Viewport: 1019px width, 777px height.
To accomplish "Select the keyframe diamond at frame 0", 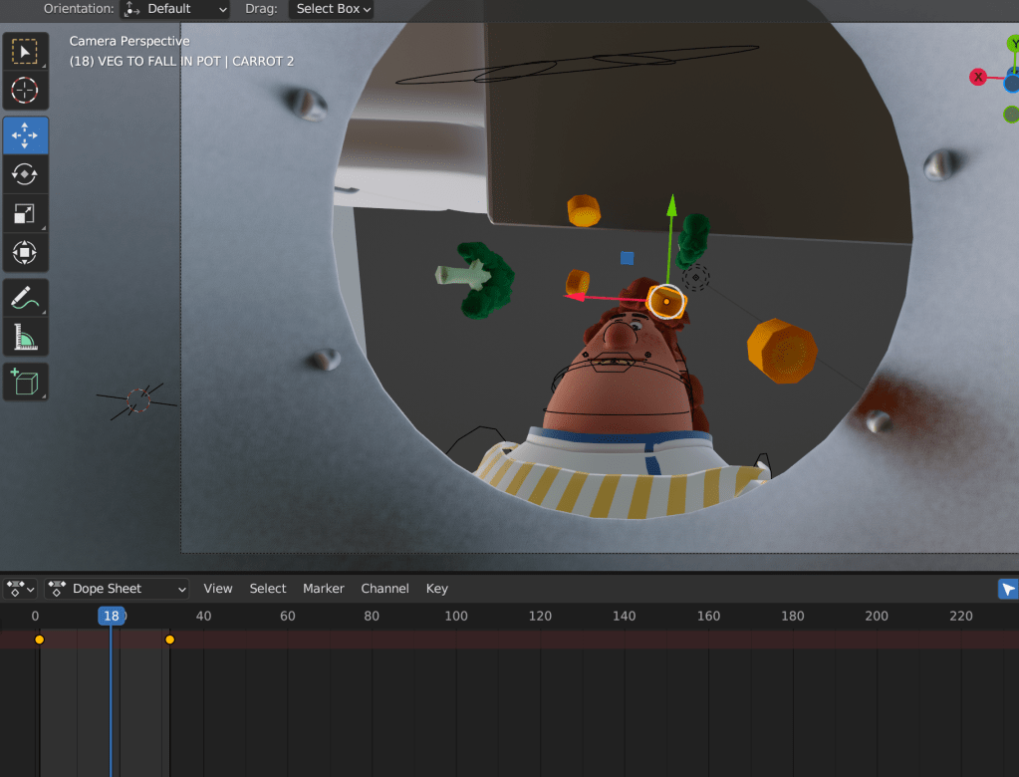I will tap(39, 640).
